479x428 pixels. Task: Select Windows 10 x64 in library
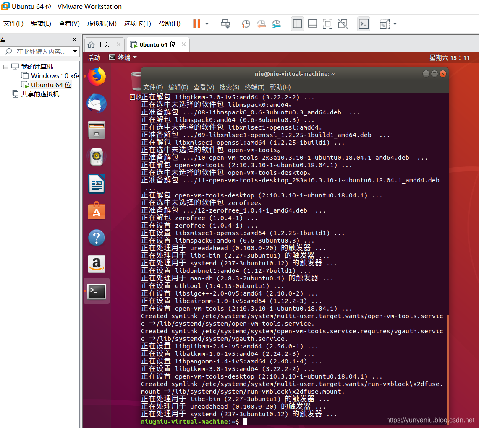55,75
